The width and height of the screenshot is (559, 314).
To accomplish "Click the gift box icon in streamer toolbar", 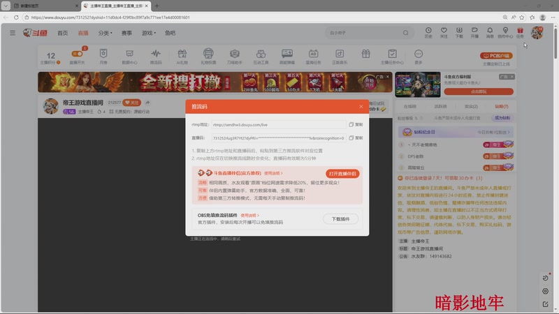I will pos(365,54).
